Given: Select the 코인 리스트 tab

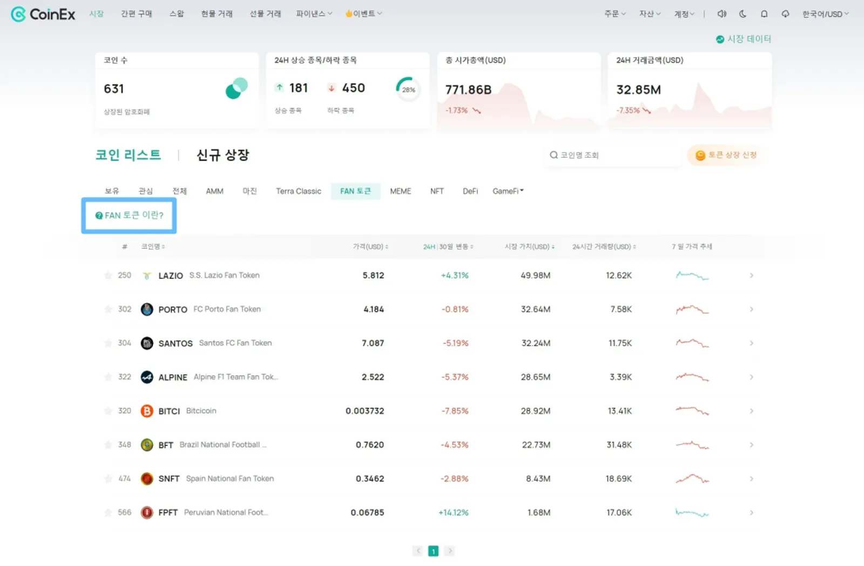Looking at the screenshot, I should pos(128,156).
